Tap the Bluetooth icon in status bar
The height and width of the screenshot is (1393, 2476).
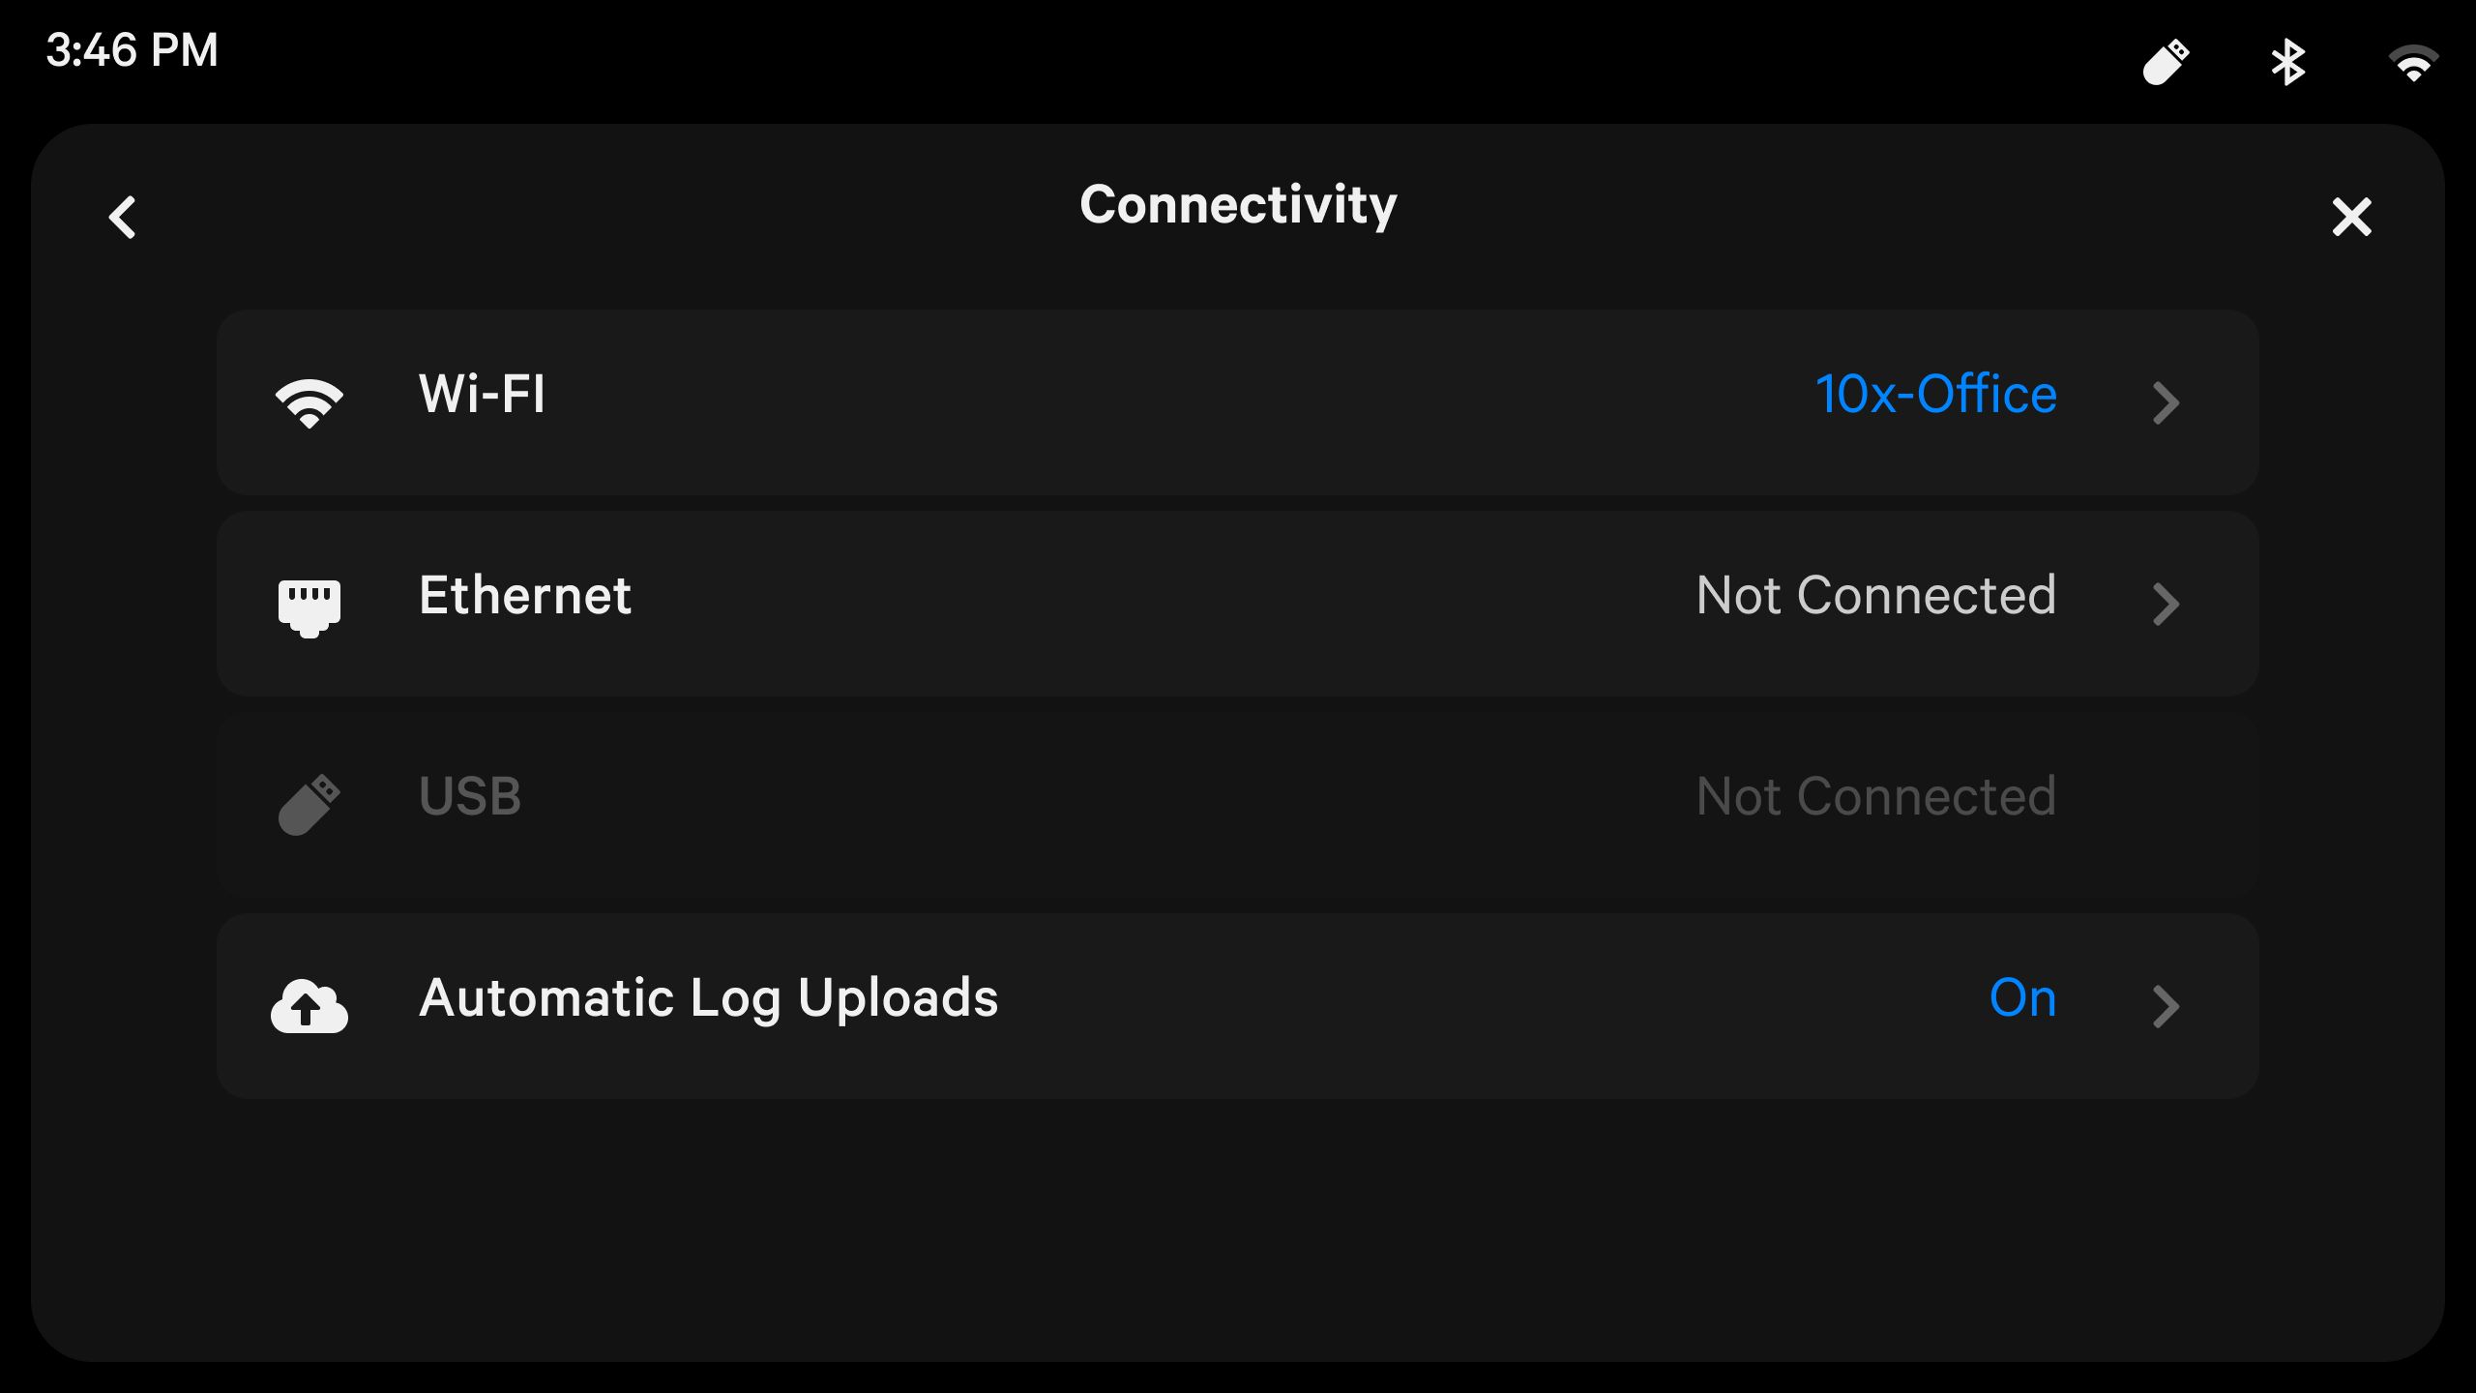coord(2288,63)
